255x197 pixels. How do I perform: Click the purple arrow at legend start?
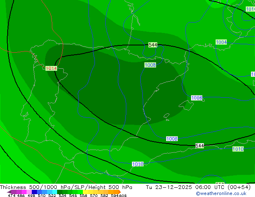coord(9,192)
